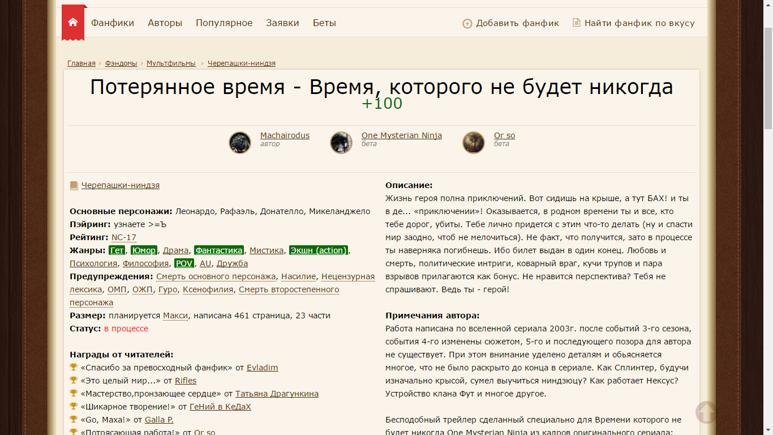The width and height of the screenshot is (773, 435).
Task: Click trophy icon next to «Go, Маха!»
Action: click(74, 420)
